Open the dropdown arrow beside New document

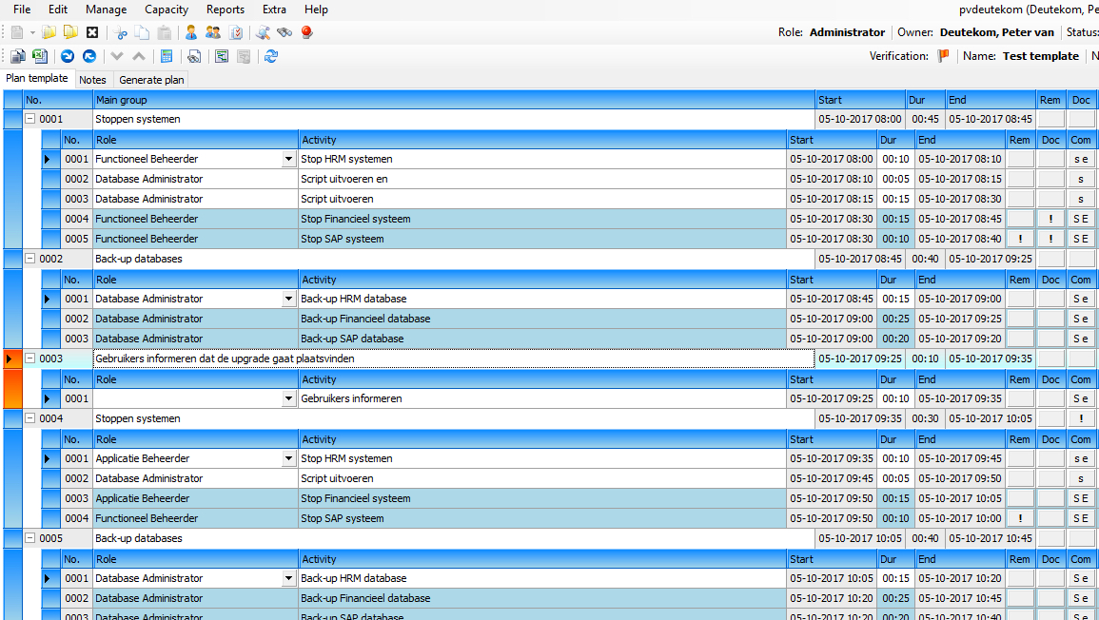(x=31, y=32)
